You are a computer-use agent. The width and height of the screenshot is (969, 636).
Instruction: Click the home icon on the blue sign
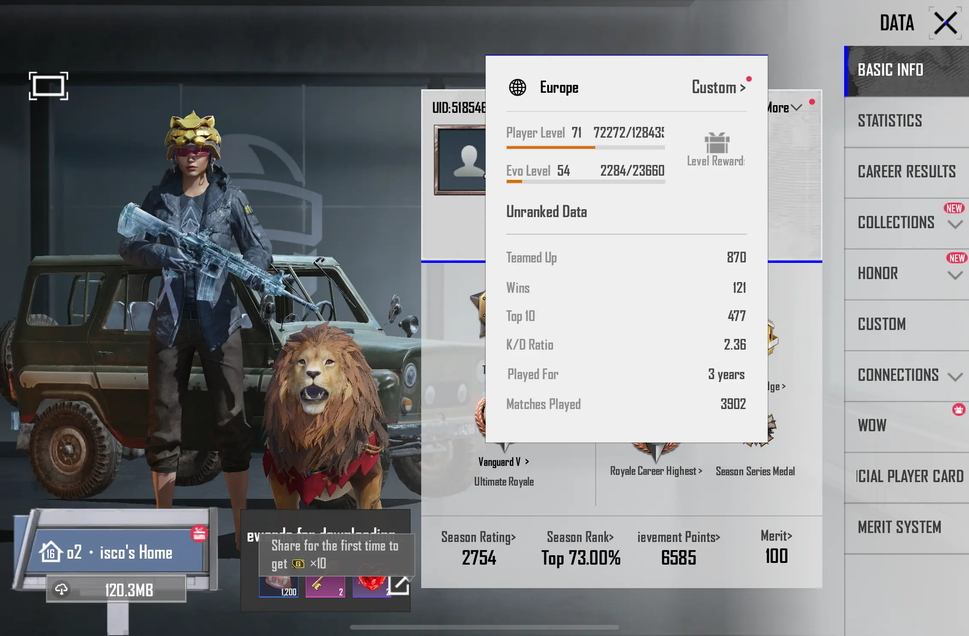click(x=50, y=552)
